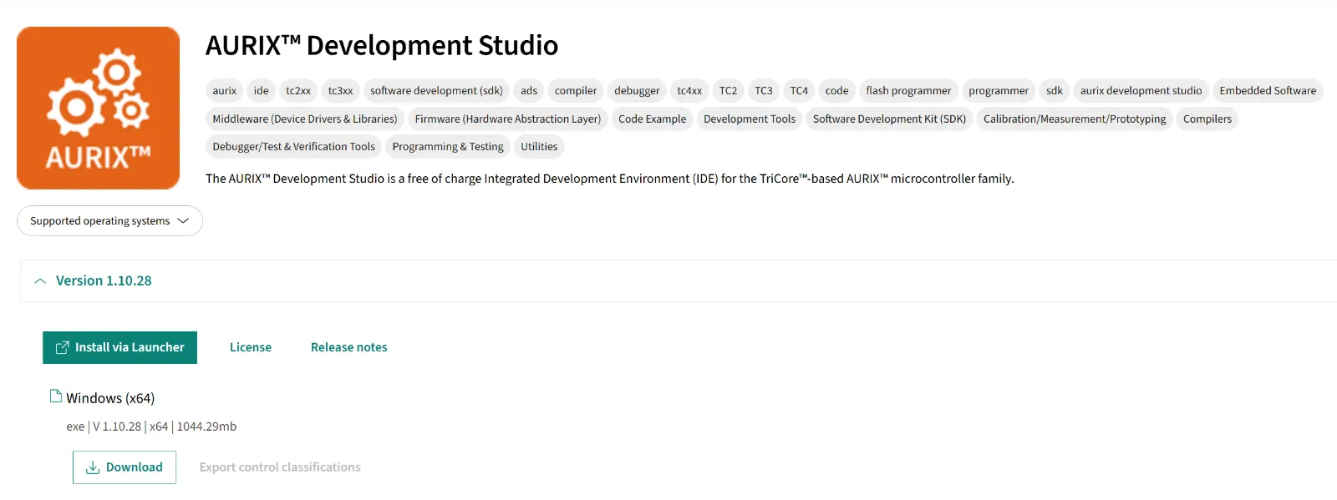
Task: Click the 'flash programmer' tag
Action: pos(908,91)
